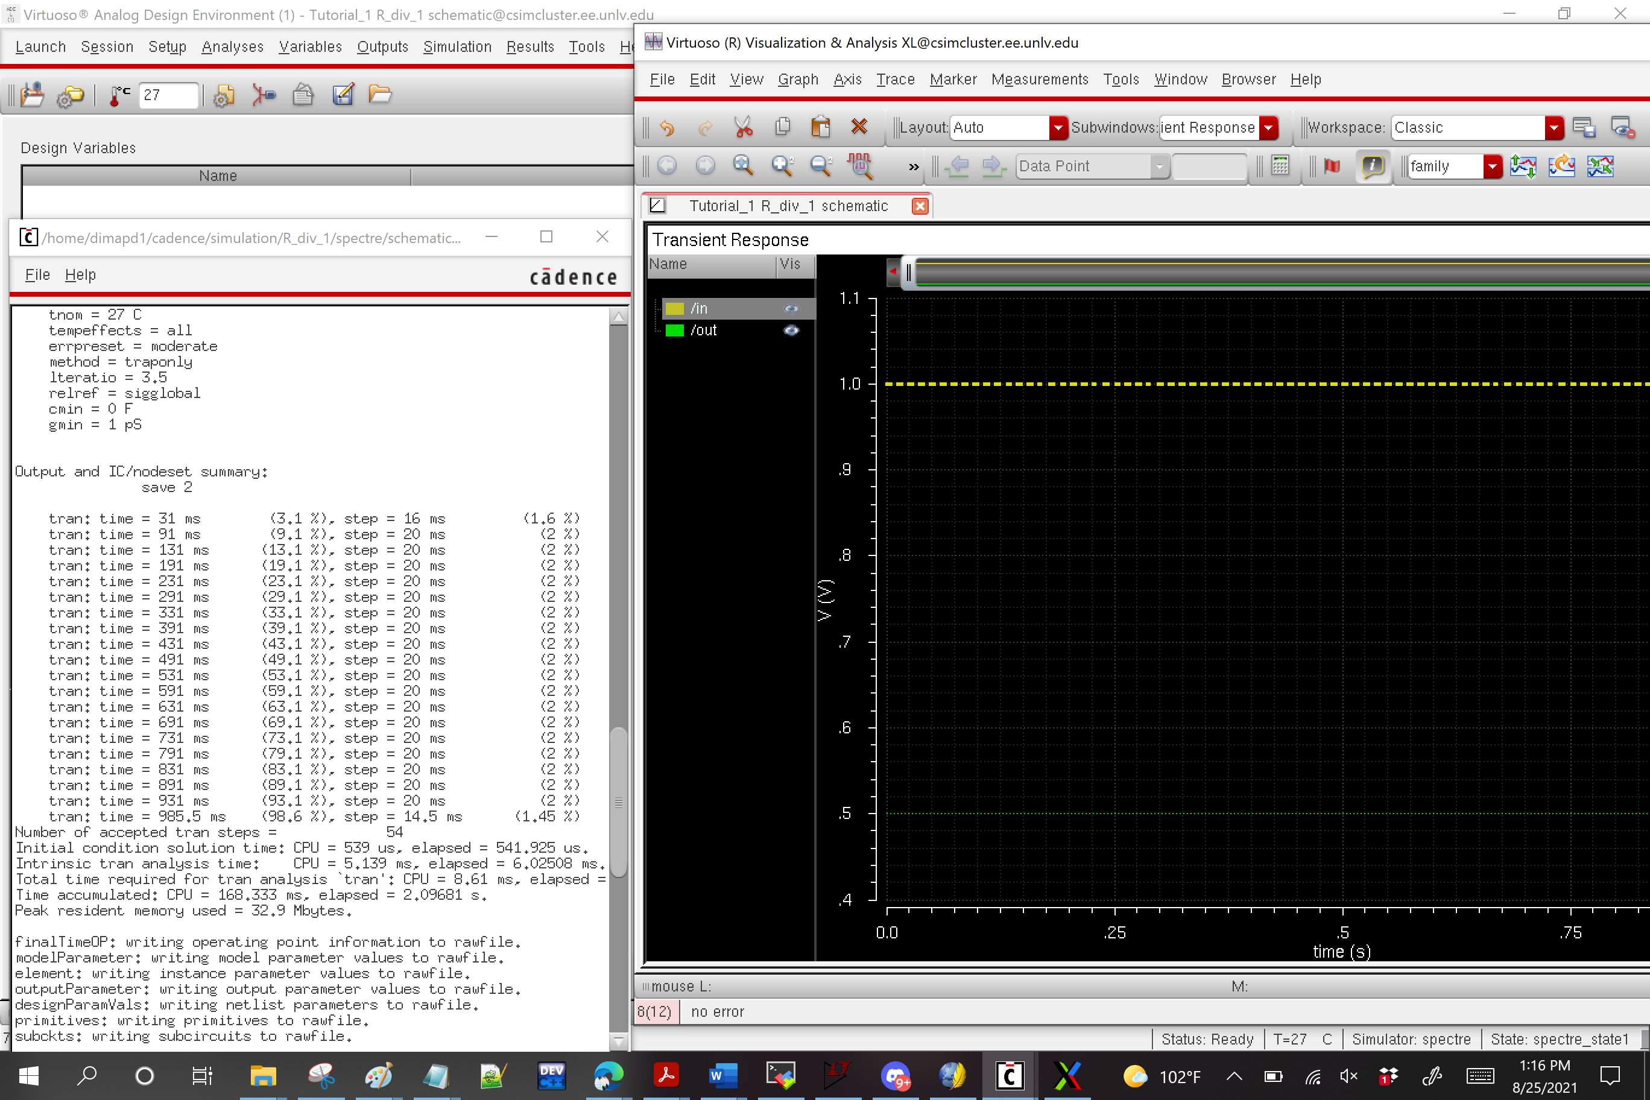Open the Layout Auto dropdown
Viewport: 1650px width, 1100px height.
click(1057, 128)
